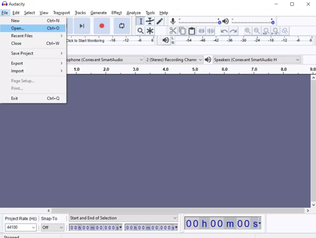This screenshot has width=316, height=238.
Task: Click the recording microphone volume icon
Action: (x=173, y=21)
